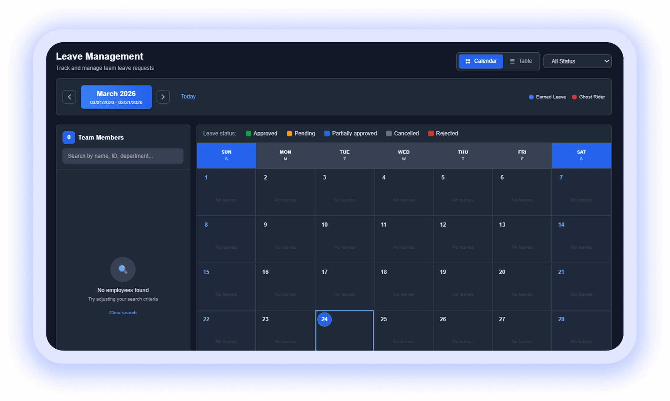Switch to the Table tab

521,61
